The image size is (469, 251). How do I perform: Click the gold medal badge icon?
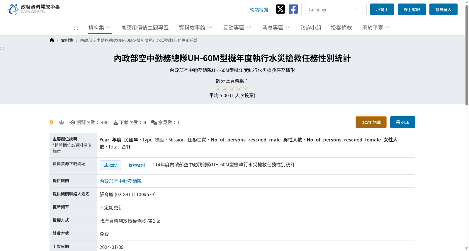pos(51,122)
